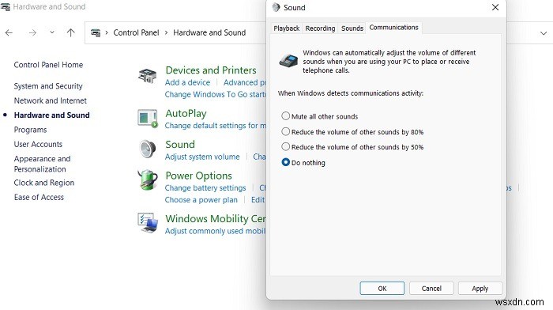Open Programs category

click(x=30, y=130)
